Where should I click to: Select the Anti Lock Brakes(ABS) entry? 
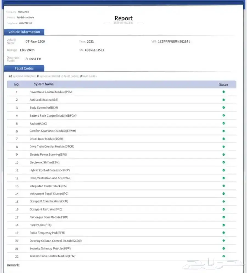click(44, 100)
